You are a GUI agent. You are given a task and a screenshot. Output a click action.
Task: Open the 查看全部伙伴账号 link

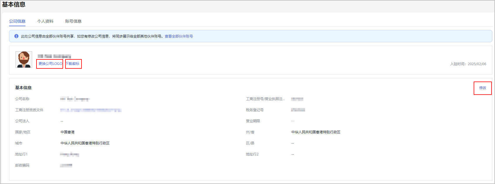pos(179,36)
